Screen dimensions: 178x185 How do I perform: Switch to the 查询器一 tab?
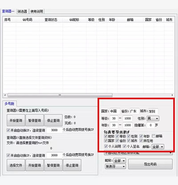pyautogui.click(x=8, y=11)
